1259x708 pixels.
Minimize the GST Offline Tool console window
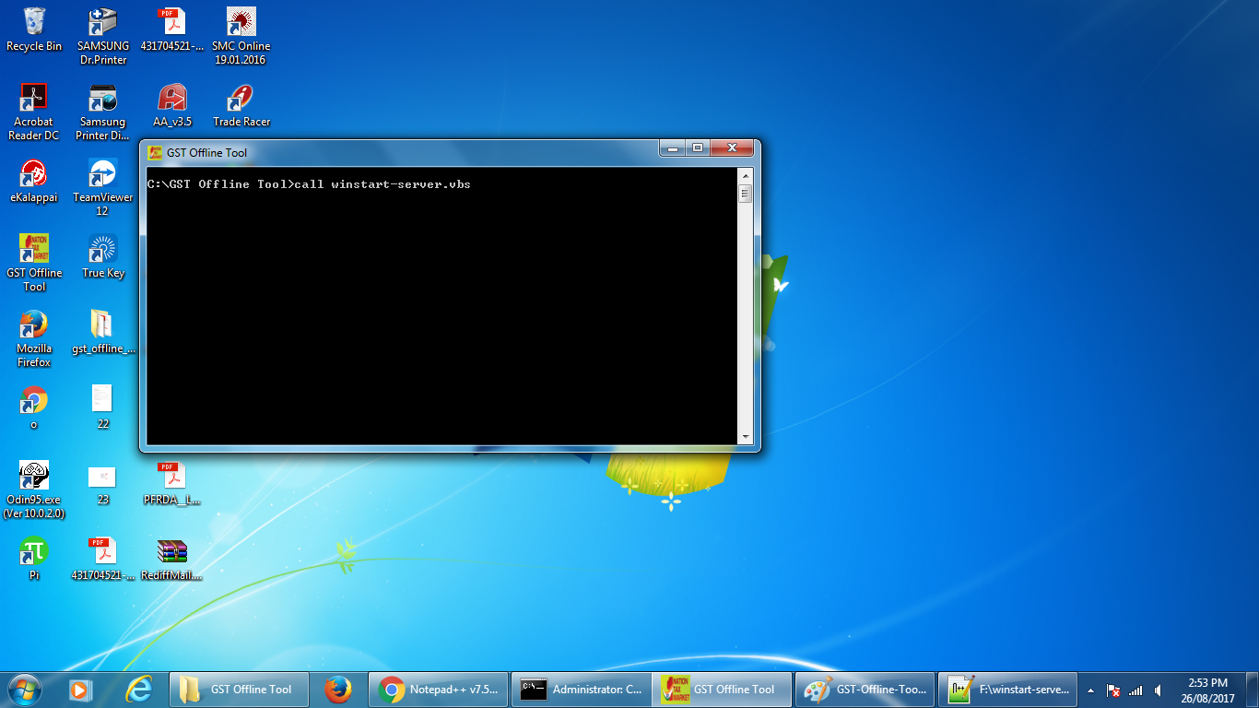tap(673, 147)
